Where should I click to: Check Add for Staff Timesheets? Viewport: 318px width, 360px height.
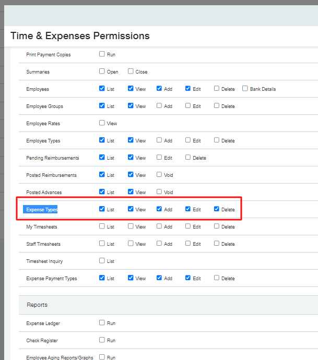(159, 243)
